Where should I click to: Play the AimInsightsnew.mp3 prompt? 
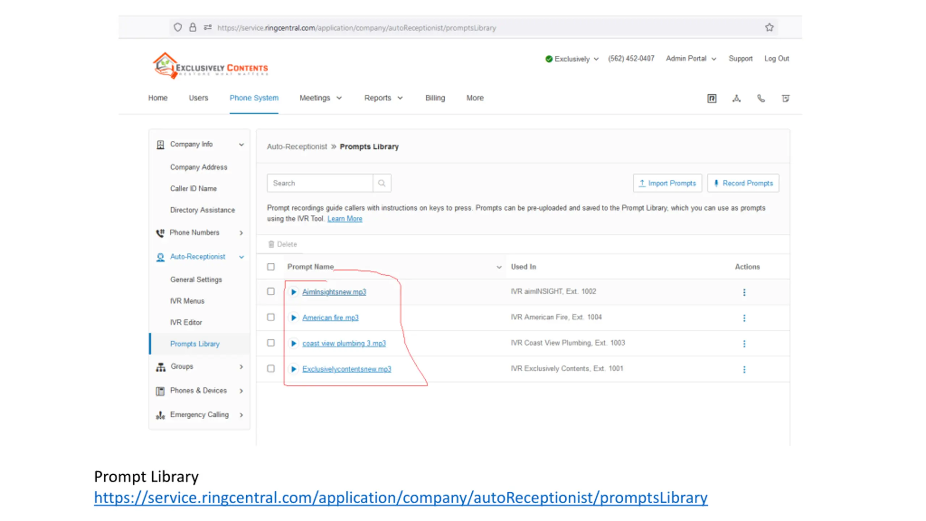point(293,292)
